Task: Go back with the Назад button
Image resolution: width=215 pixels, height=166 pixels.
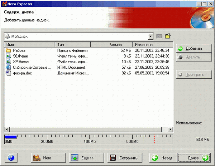Action: click(163, 158)
